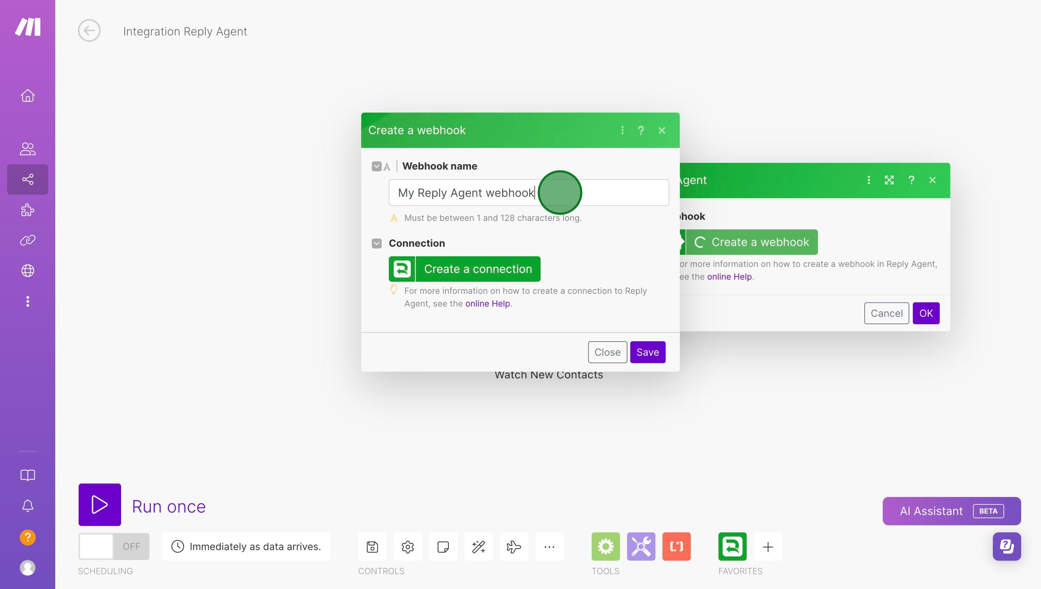The height and width of the screenshot is (589, 1041).
Task: Save the new webhook
Action: tap(648, 352)
